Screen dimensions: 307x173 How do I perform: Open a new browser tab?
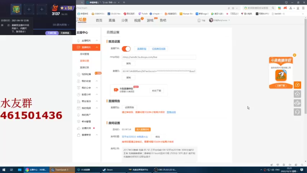[x=124, y=2]
